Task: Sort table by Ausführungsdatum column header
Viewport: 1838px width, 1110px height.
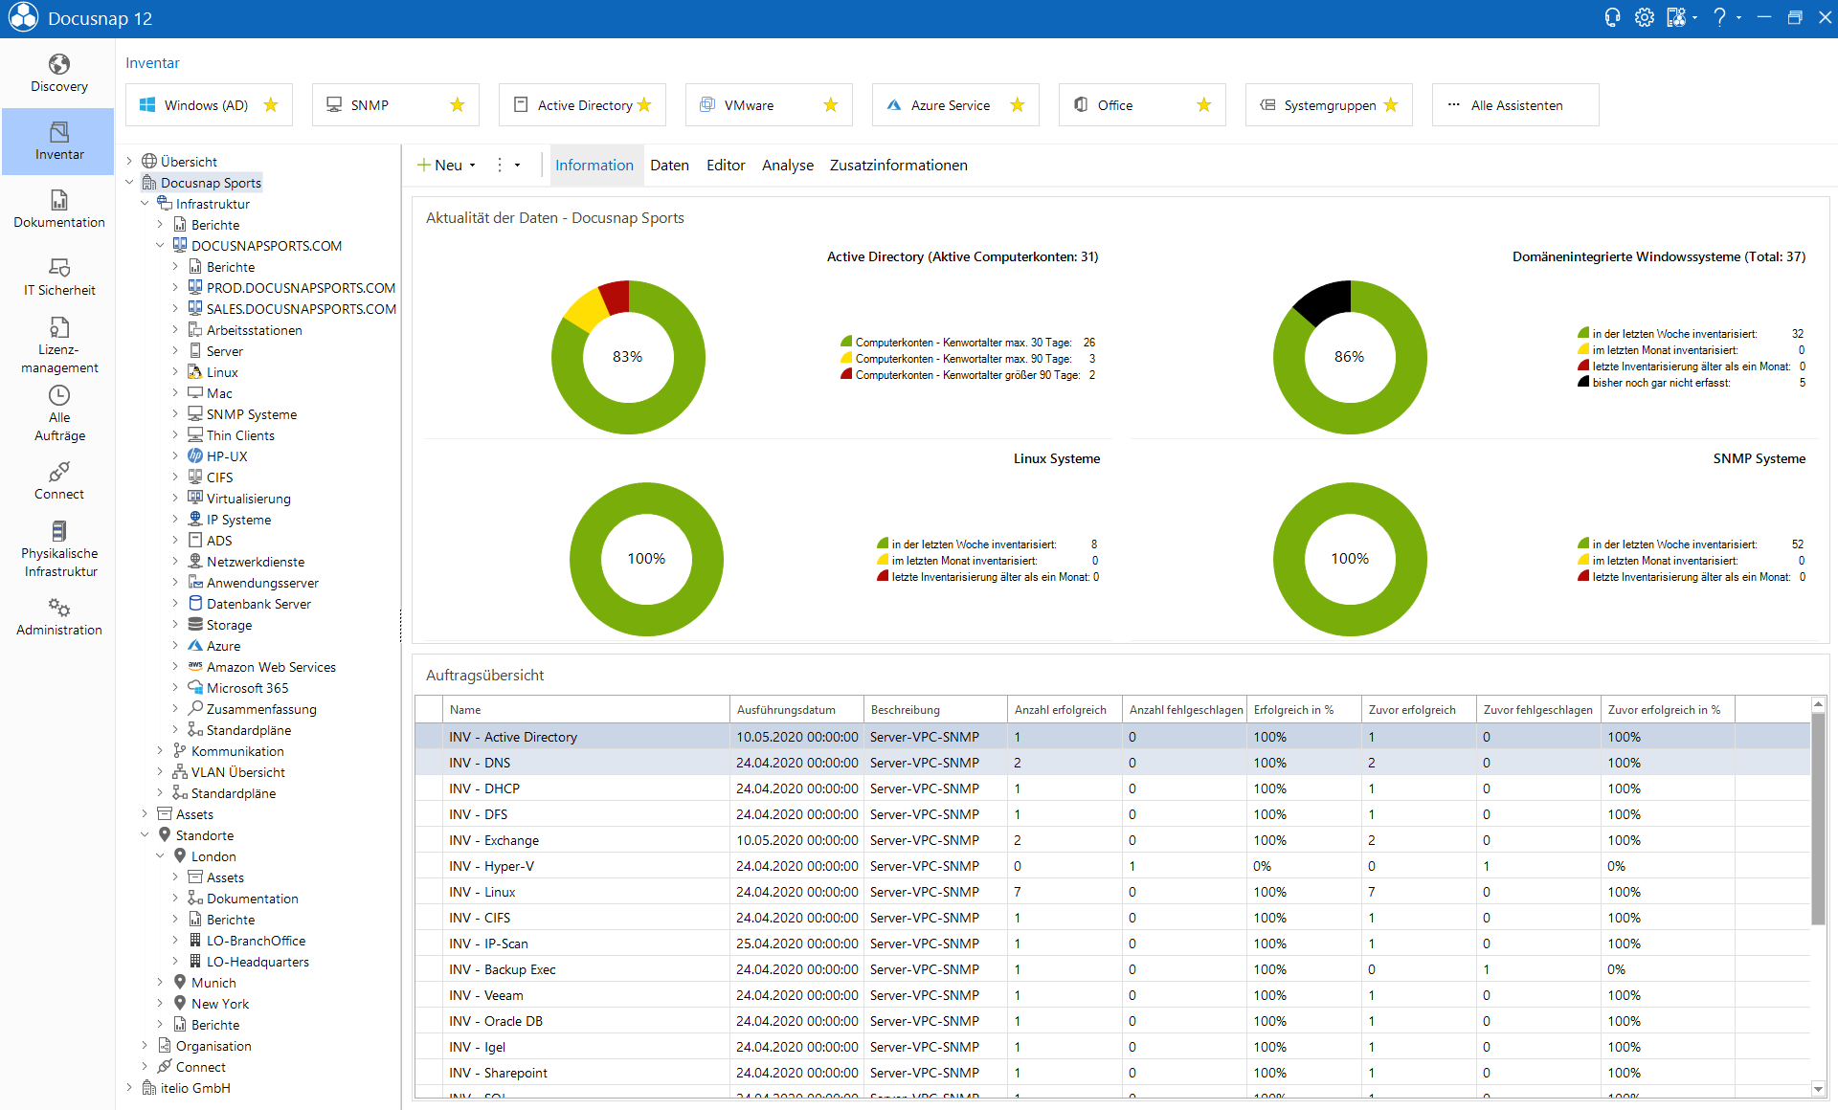Action: point(796,710)
